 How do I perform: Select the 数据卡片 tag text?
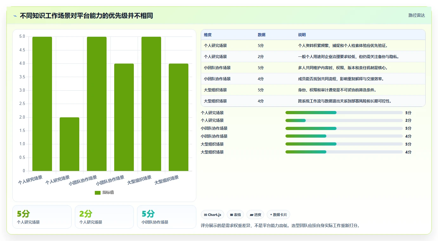pos(280,215)
